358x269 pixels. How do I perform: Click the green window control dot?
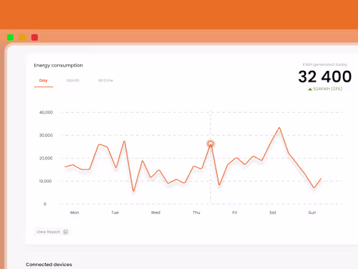(x=10, y=37)
